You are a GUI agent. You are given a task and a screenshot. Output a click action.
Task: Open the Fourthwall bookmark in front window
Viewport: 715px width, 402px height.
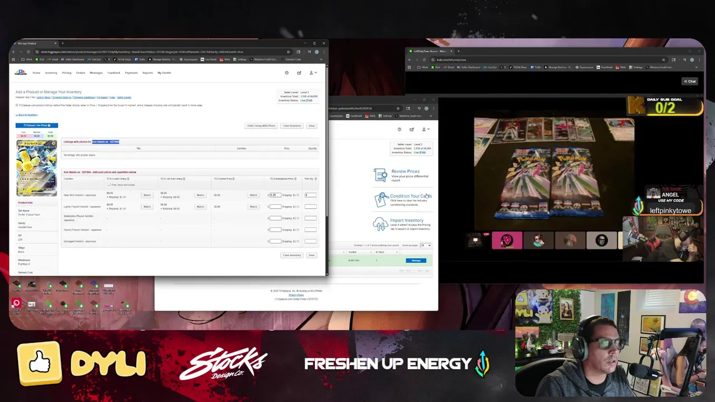tap(209, 59)
